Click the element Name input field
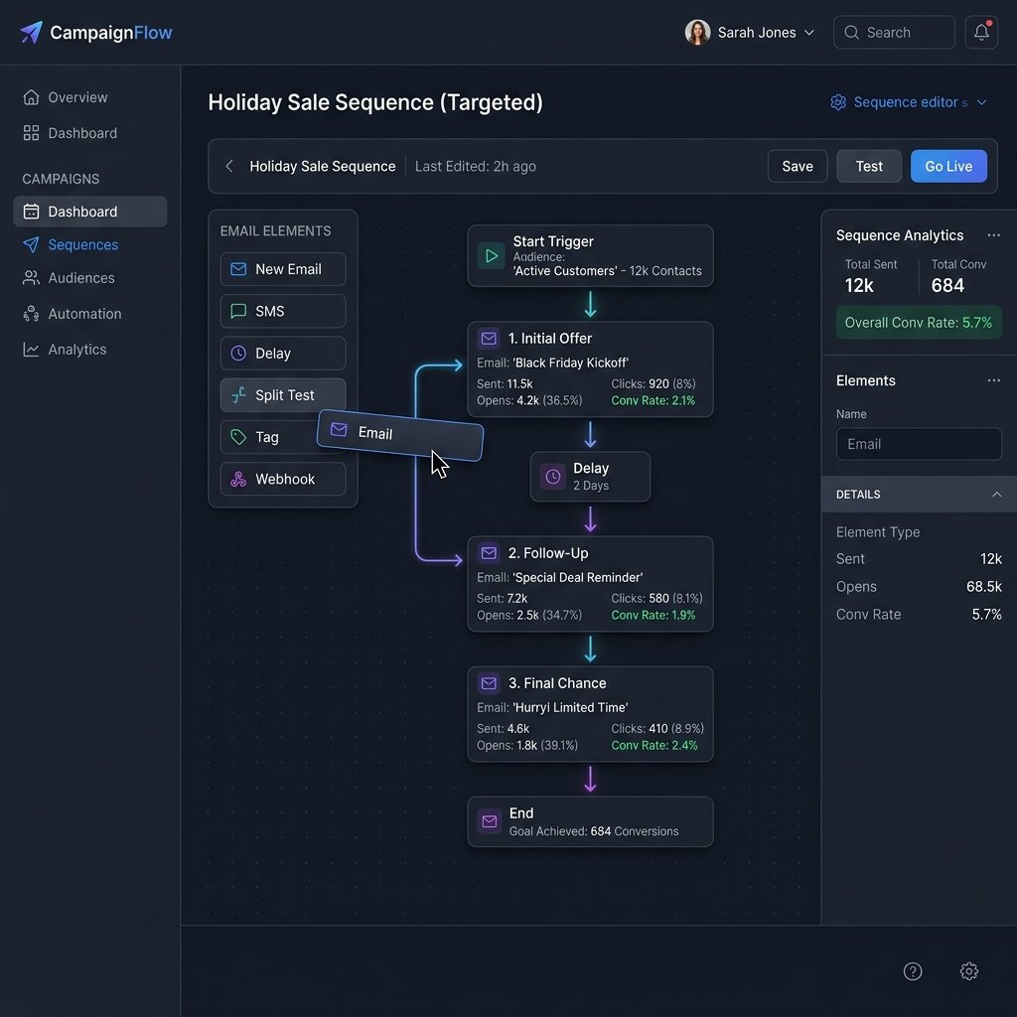Viewport: 1017px width, 1017px height. pyautogui.click(x=919, y=444)
